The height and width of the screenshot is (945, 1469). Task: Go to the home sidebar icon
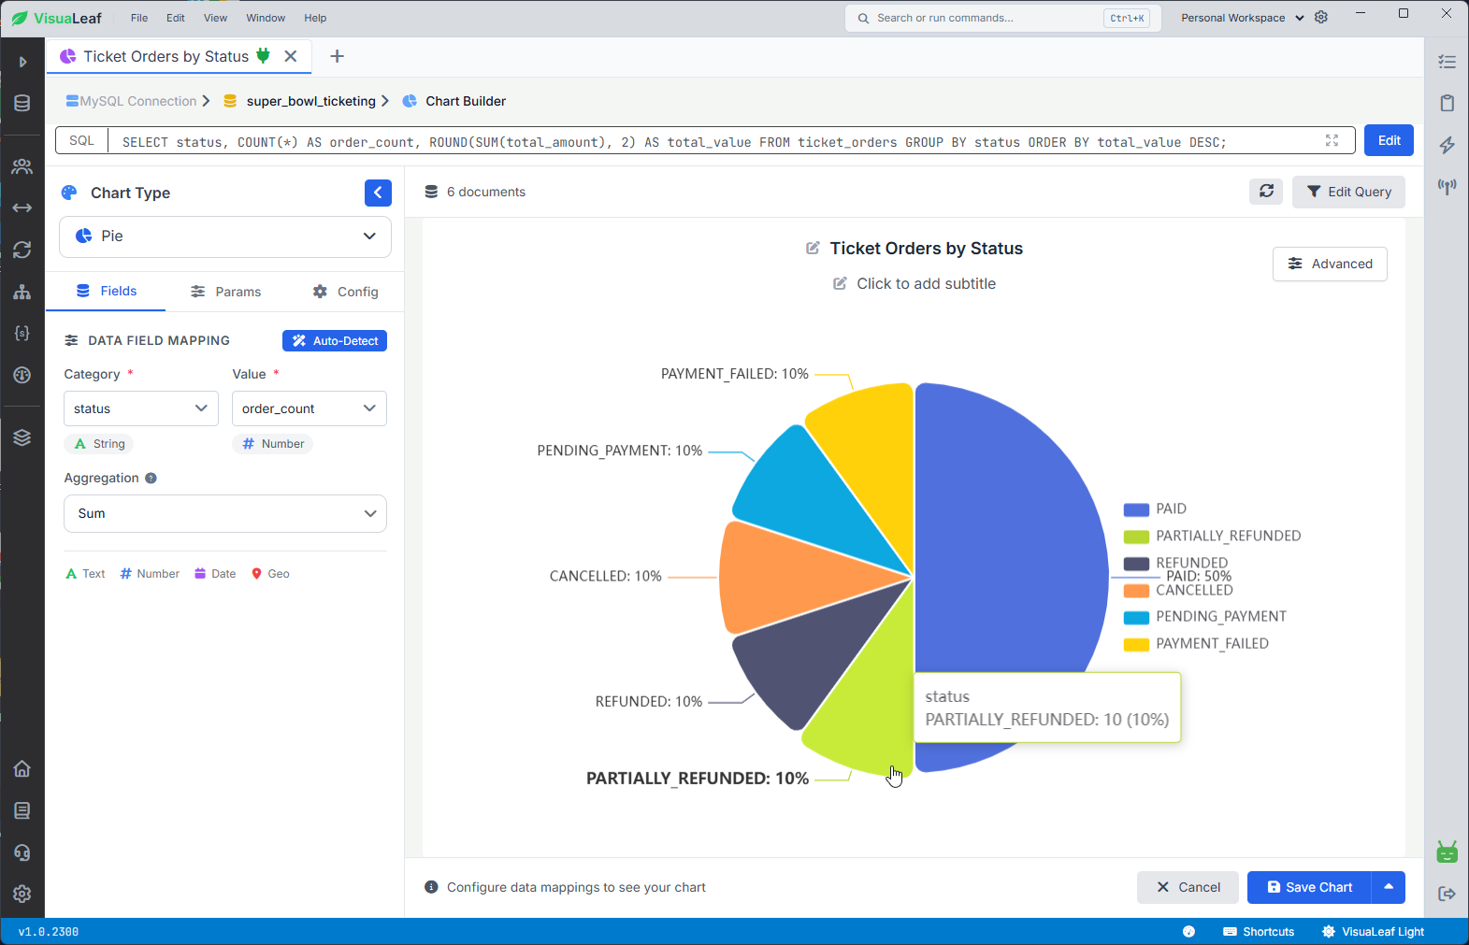click(x=22, y=768)
